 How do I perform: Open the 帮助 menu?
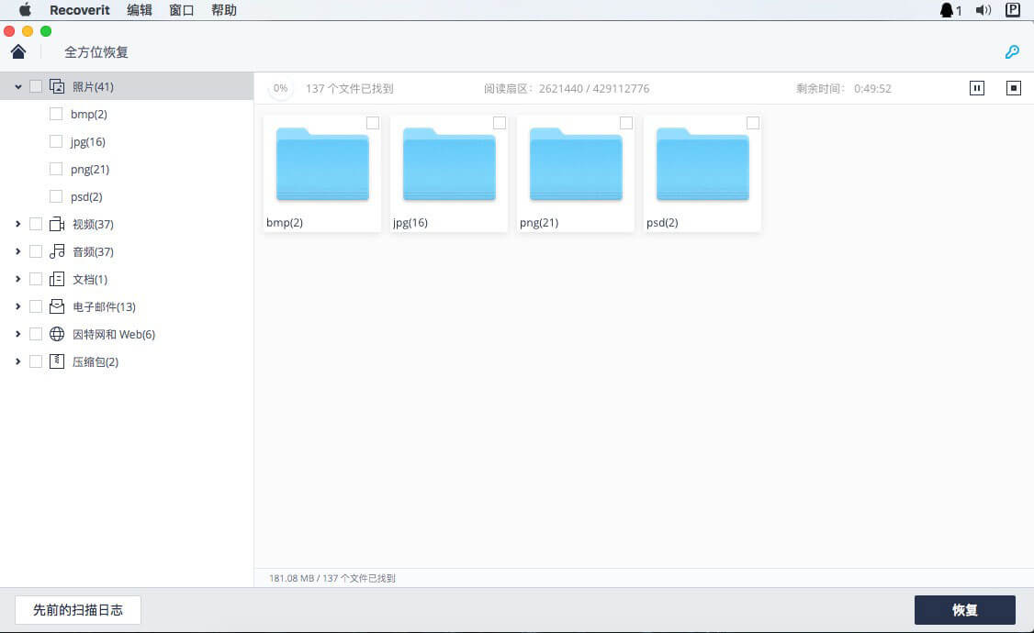[223, 10]
